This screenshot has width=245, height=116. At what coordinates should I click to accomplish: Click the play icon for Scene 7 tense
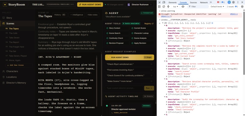151,81
